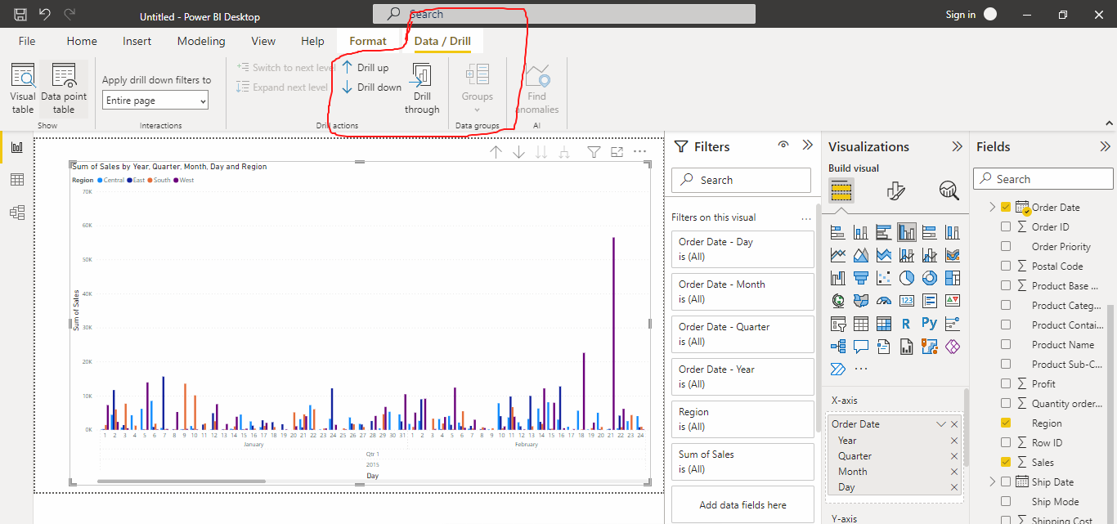
Task: Switch to Data view in left sidebar
Action: pos(16,180)
